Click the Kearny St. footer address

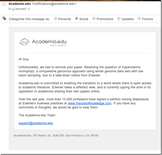tap(56, 136)
